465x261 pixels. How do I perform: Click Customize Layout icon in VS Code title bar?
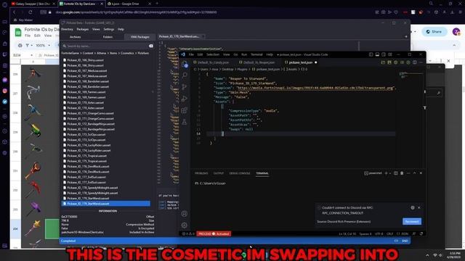390,54
